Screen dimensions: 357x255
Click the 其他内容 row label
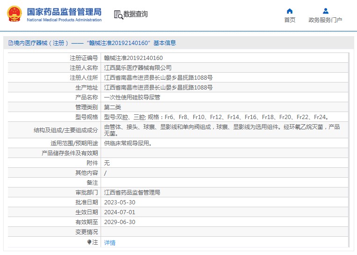point(87,173)
